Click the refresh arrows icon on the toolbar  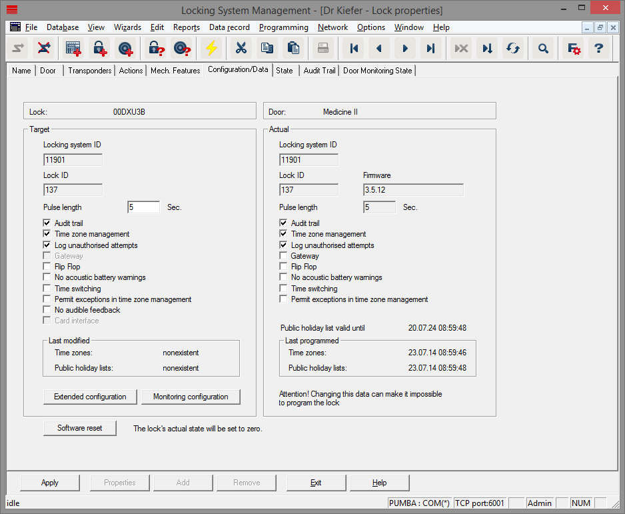[512, 48]
